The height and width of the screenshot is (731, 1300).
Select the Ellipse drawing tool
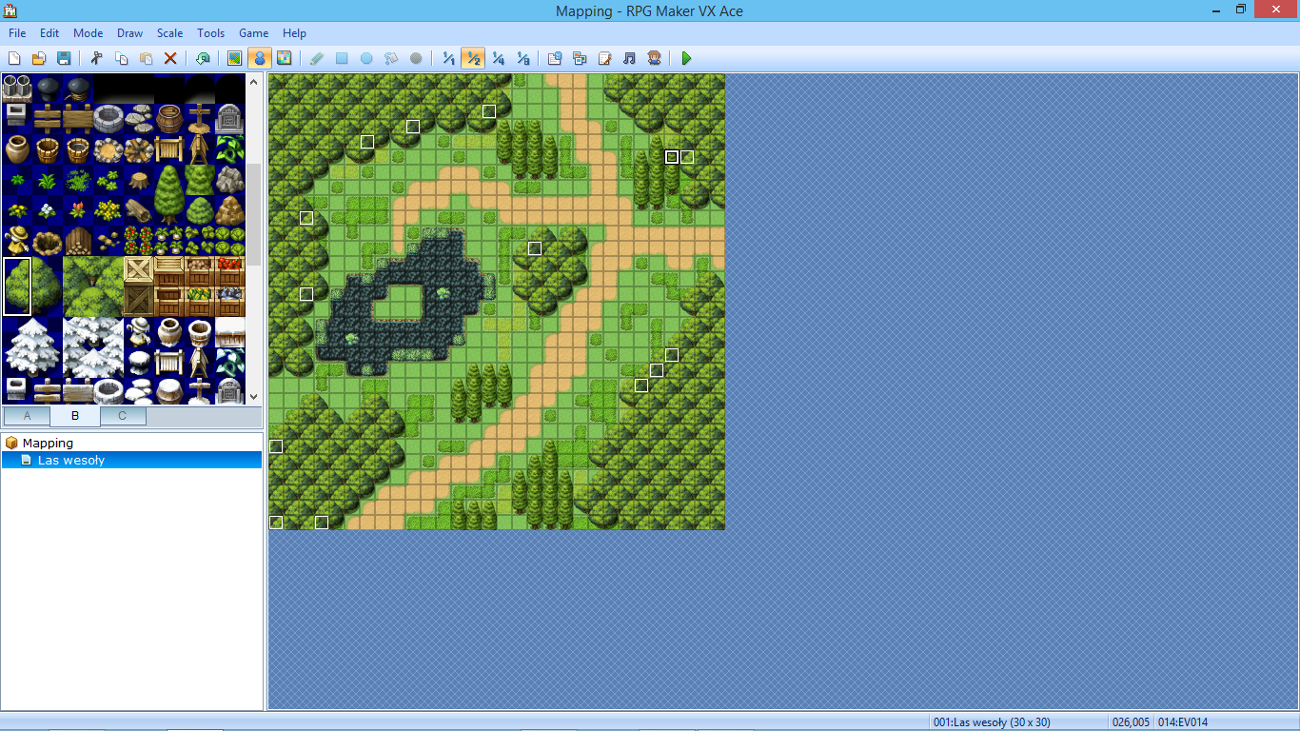point(366,59)
